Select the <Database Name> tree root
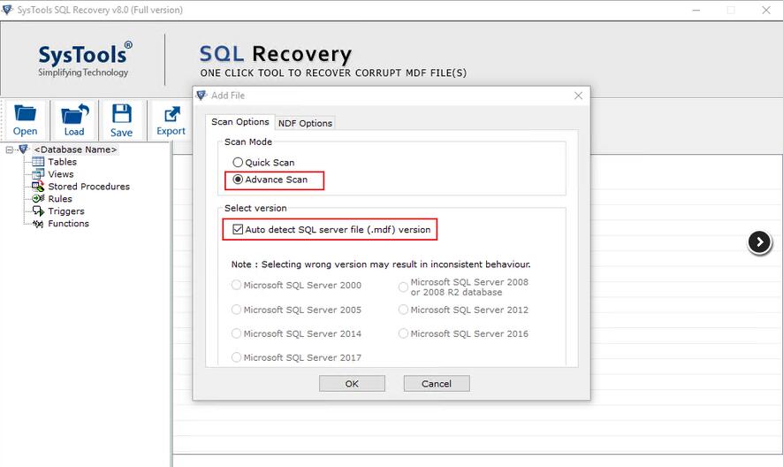The image size is (783, 467). [75, 149]
